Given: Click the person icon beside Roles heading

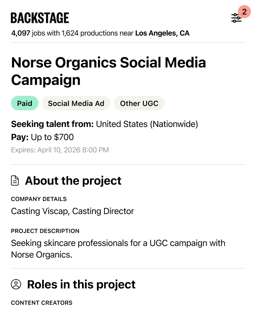Looking at the screenshot, I should click(16, 284).
